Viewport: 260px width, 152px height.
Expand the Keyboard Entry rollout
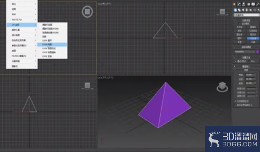pyautogui.click(x=246, y=66)
